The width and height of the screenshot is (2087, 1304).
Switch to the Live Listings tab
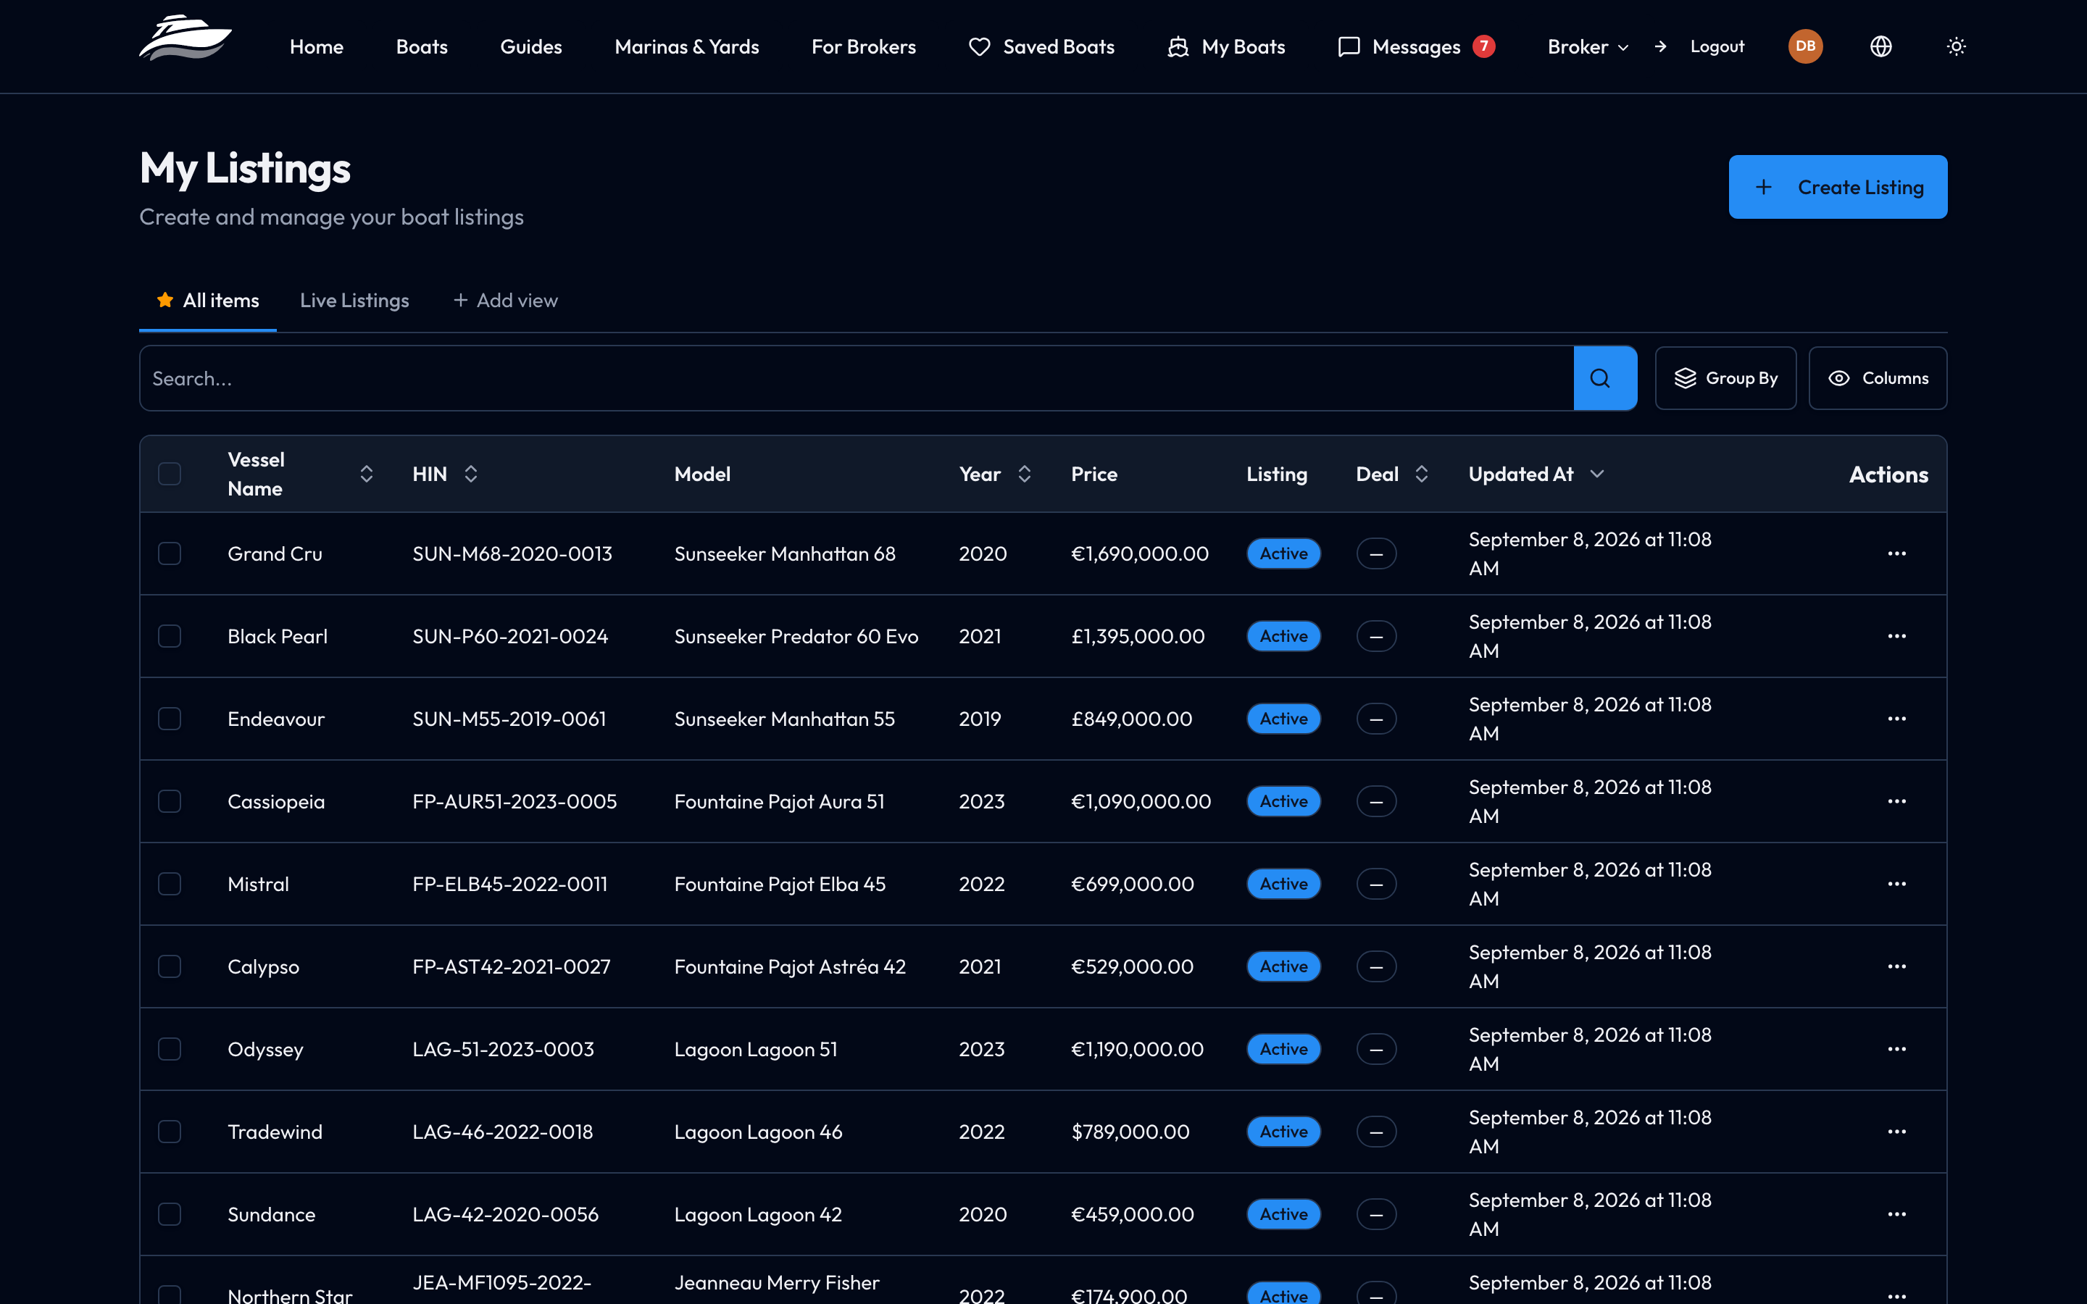(354, 300)
